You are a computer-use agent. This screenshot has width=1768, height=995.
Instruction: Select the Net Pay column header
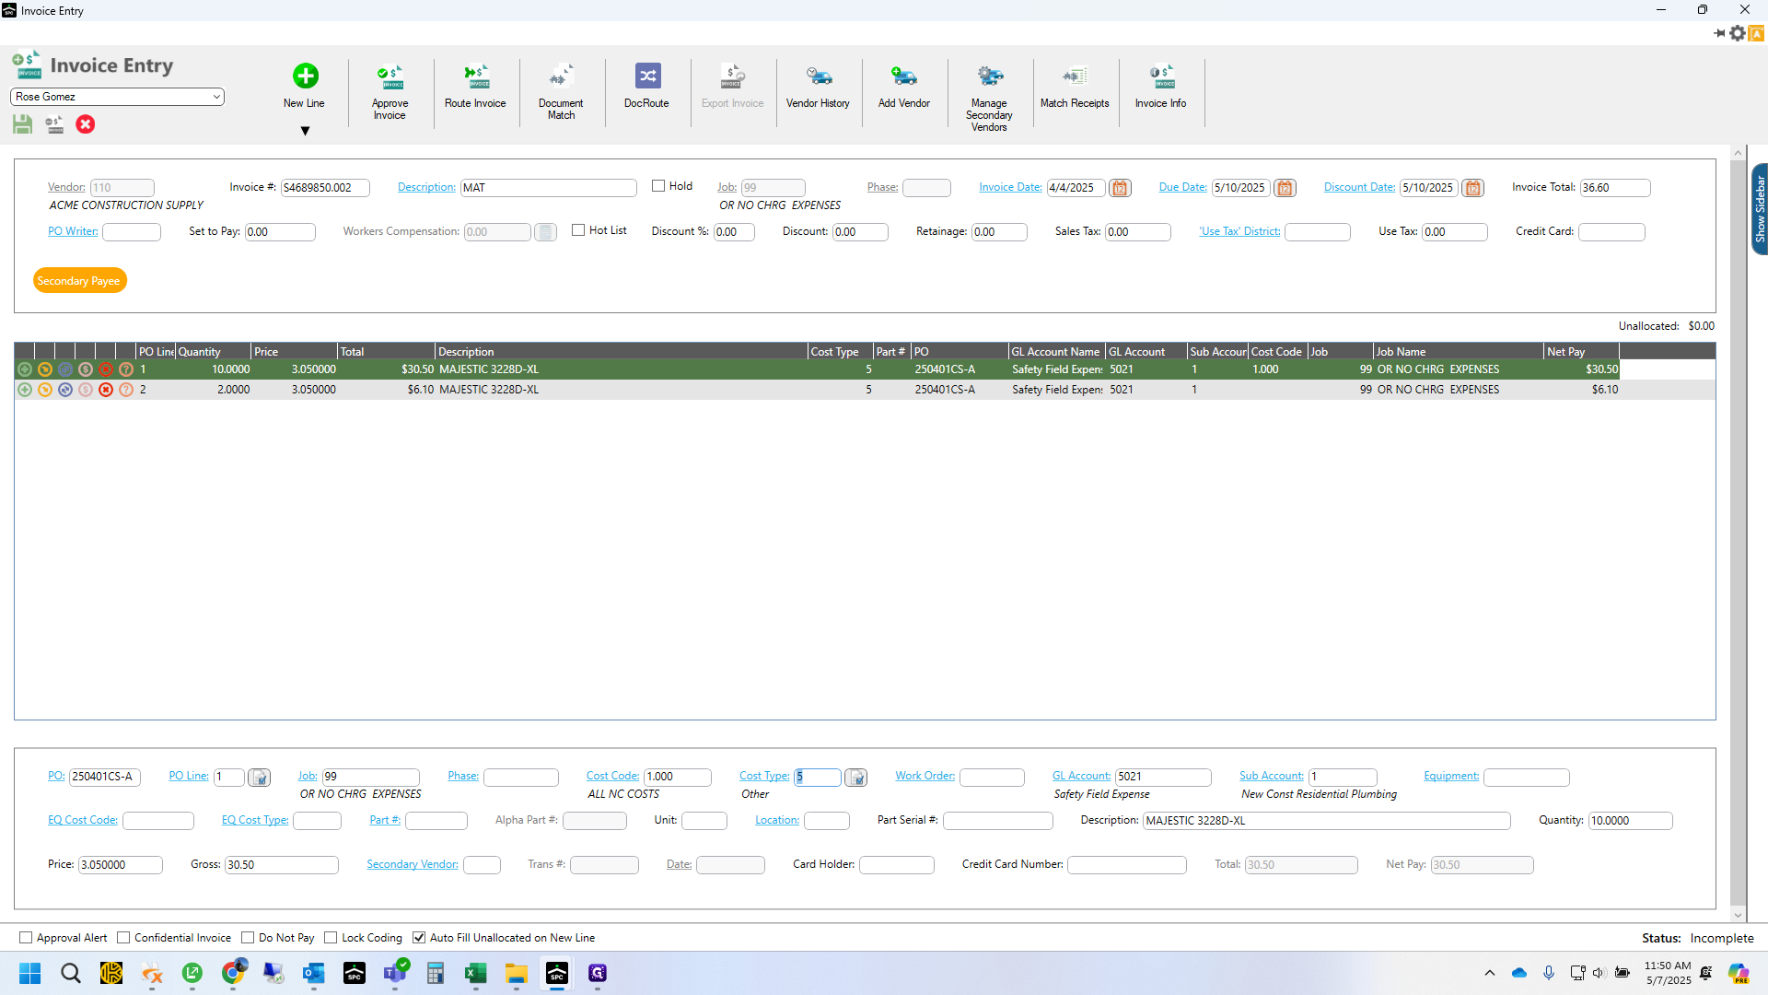click(x=1581, y=351)
